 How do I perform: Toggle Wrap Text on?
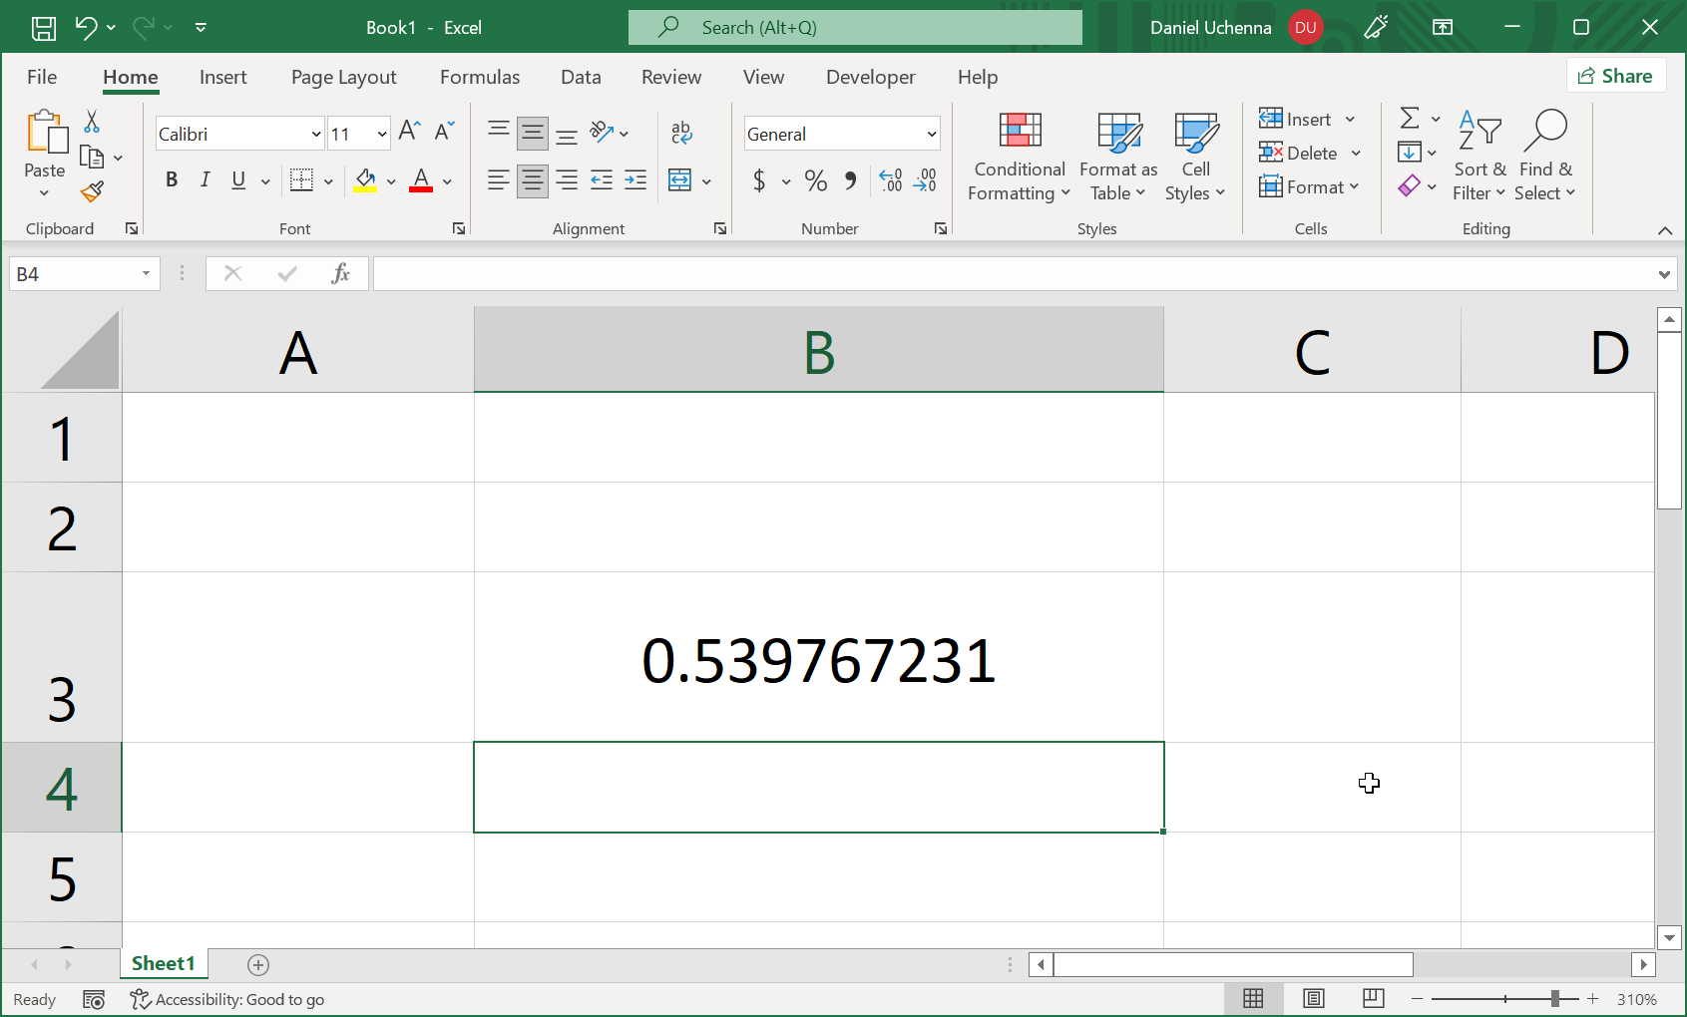point(681,132)
